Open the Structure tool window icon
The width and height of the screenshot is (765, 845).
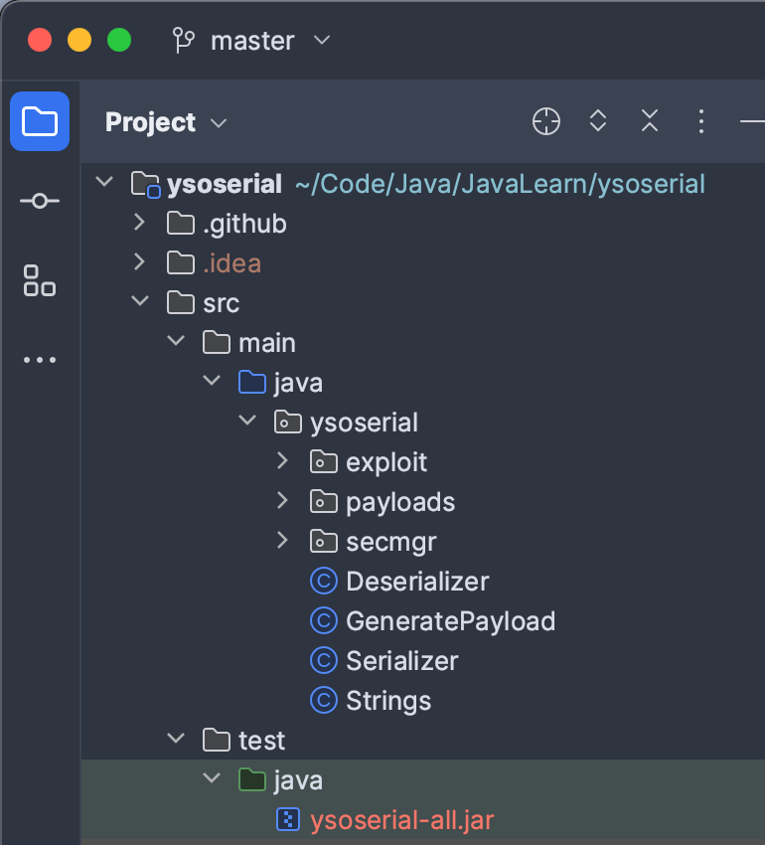pyautogui.click(x=40, y=280)
